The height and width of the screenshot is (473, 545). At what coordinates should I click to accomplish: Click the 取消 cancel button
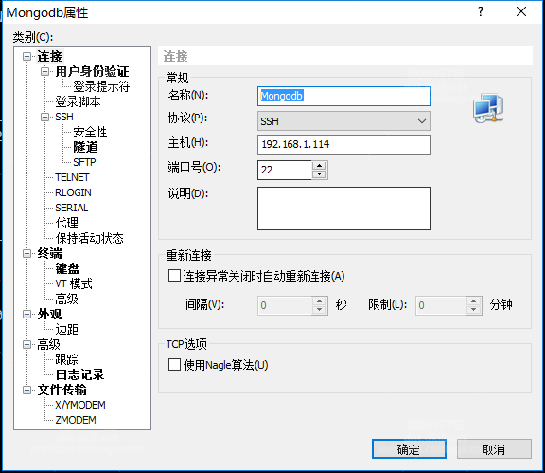494,449
